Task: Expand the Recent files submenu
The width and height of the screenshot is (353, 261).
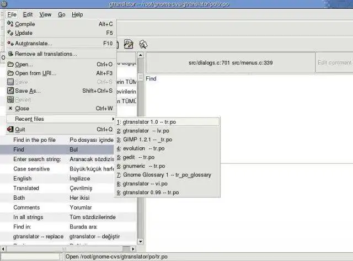Action: click(x=61, y=119)
